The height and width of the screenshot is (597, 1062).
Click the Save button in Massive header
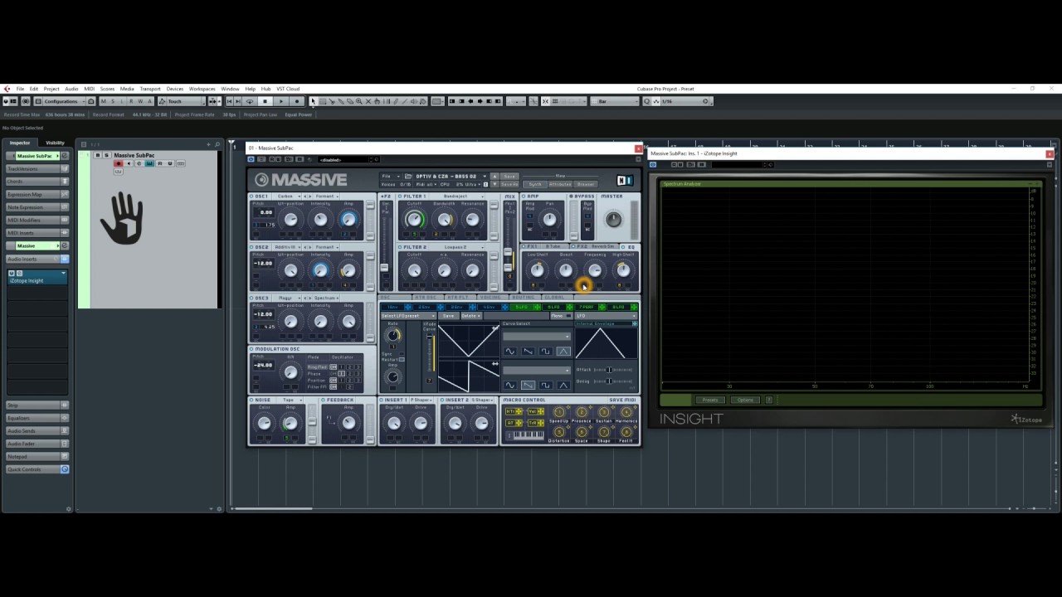coord(509,176)
